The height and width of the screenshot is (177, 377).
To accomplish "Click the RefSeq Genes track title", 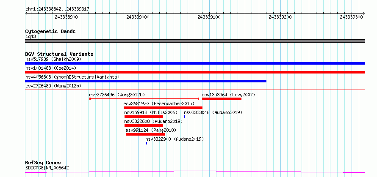I will [x=43, y=163].
